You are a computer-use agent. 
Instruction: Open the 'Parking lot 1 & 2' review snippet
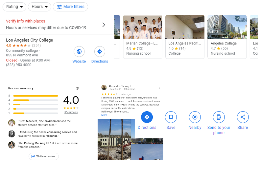48,145
